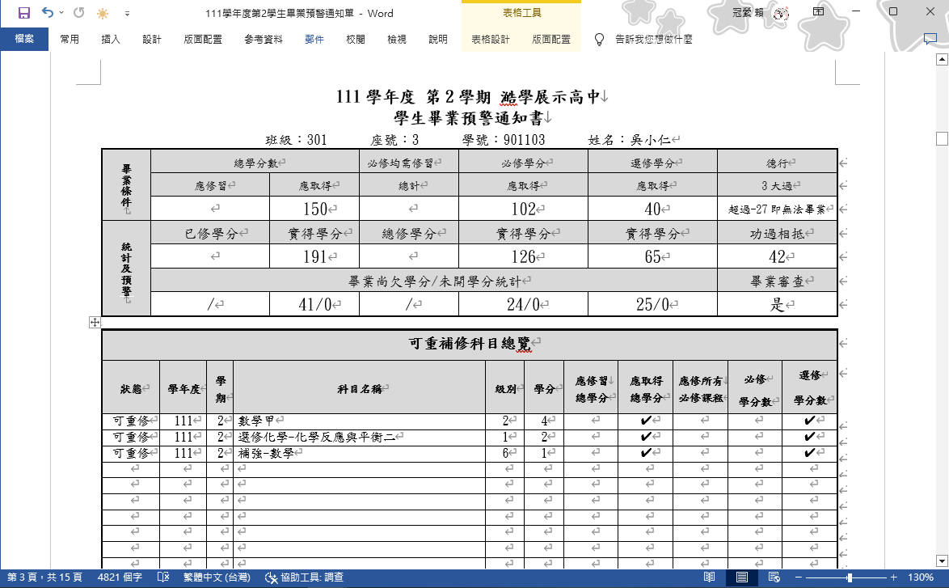Click the account name 冠縈 賴
Image resolution: width=949 pixels, height=588 pixels.
click(748, 13)
